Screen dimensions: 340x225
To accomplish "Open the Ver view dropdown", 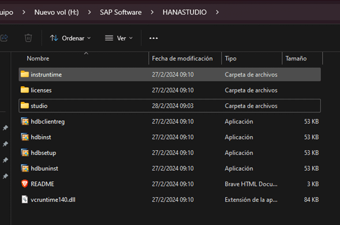I will click(x=119, y=38).
